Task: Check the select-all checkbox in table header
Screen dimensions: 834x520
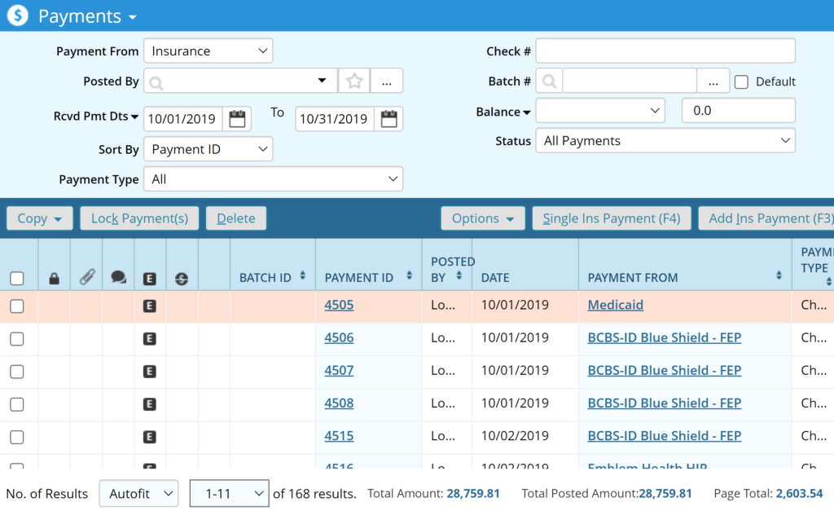Action: (x=16, y=279)
